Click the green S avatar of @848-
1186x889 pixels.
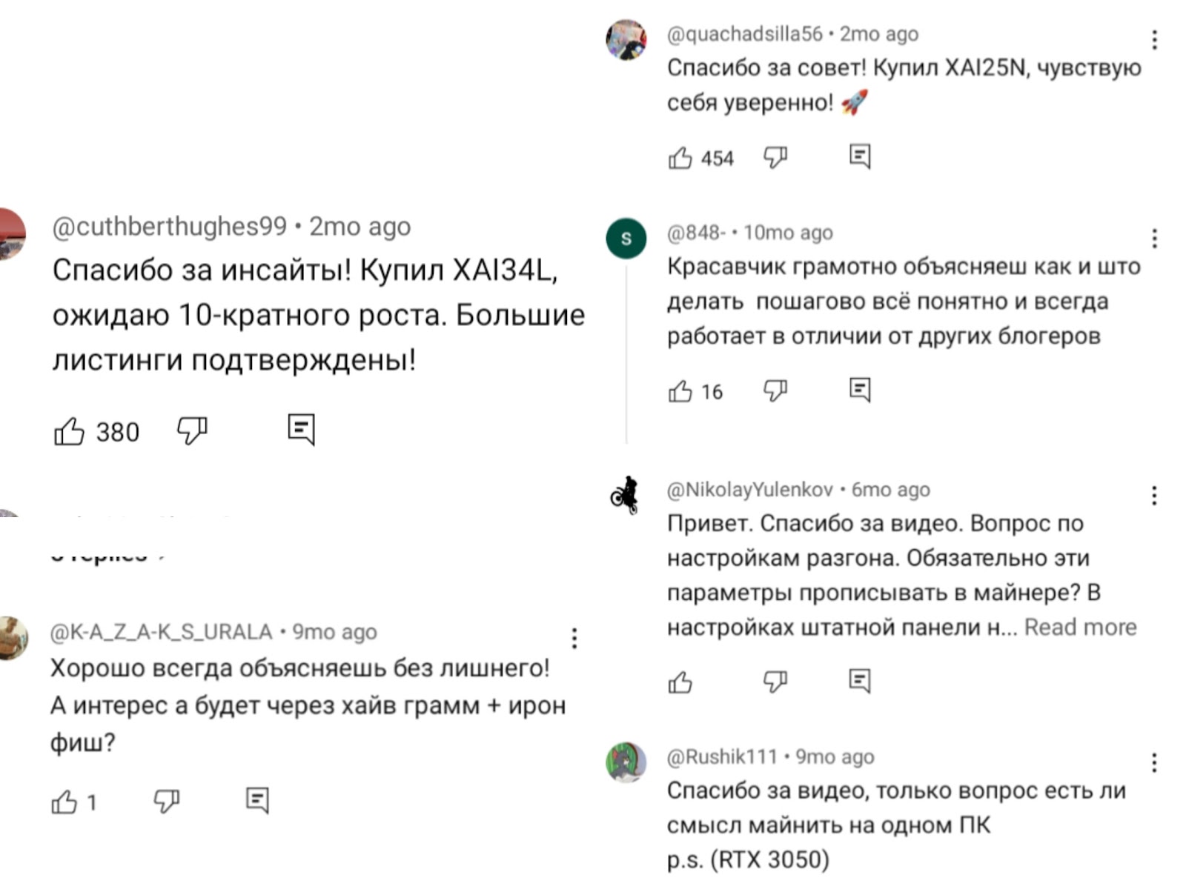click(x=626, y=239)
